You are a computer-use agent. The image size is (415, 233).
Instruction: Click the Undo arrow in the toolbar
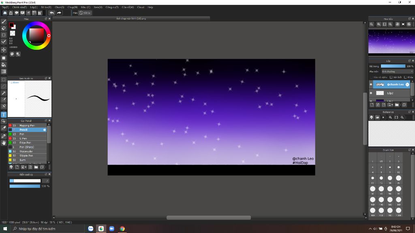coord(52,13)
